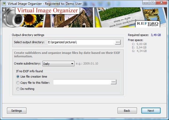Viewport: 169px width, 120px height.
Task: Click the Refero Group logo
Action: (x=148, y=24)
